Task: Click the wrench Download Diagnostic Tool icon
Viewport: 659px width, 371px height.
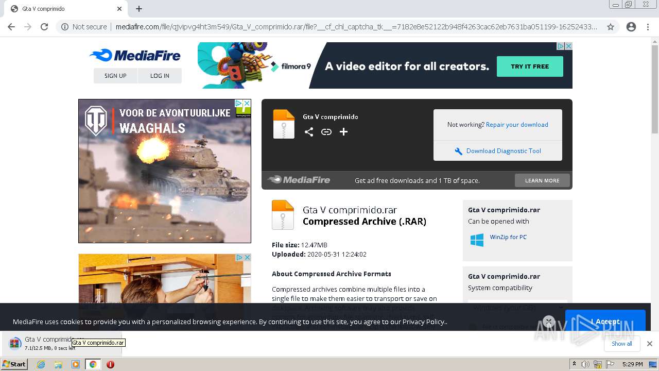Action: pos(458,151)
